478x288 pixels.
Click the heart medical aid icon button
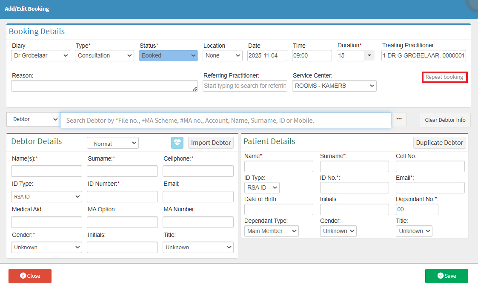[x=177, y=143]
